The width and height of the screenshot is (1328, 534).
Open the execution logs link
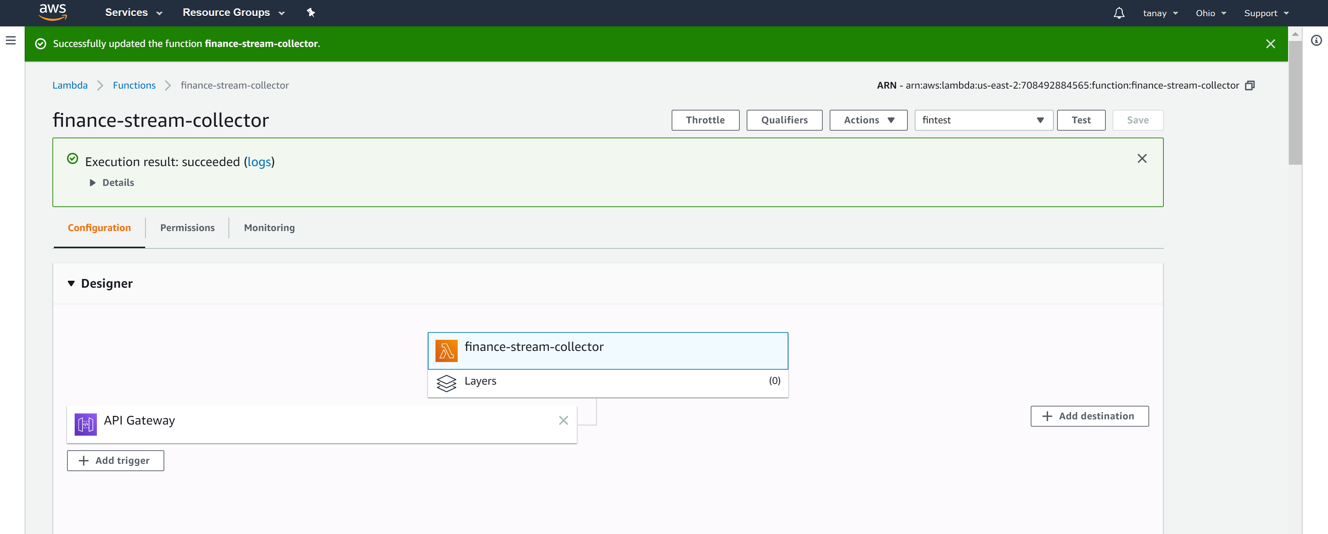pos(259,162)
